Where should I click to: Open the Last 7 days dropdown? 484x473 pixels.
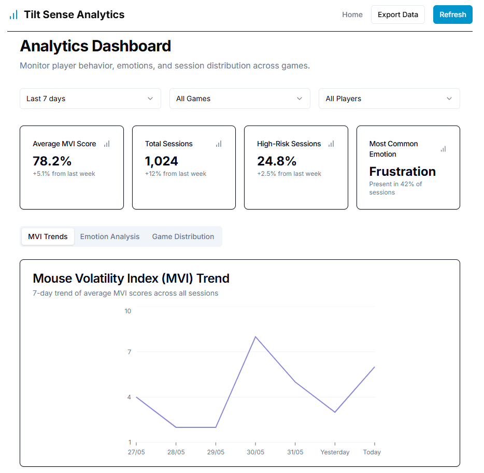click(90, 99)
